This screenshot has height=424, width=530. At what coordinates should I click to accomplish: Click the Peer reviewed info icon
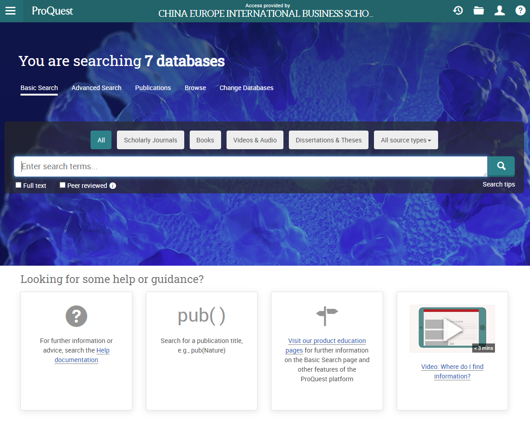click(113, 186)
